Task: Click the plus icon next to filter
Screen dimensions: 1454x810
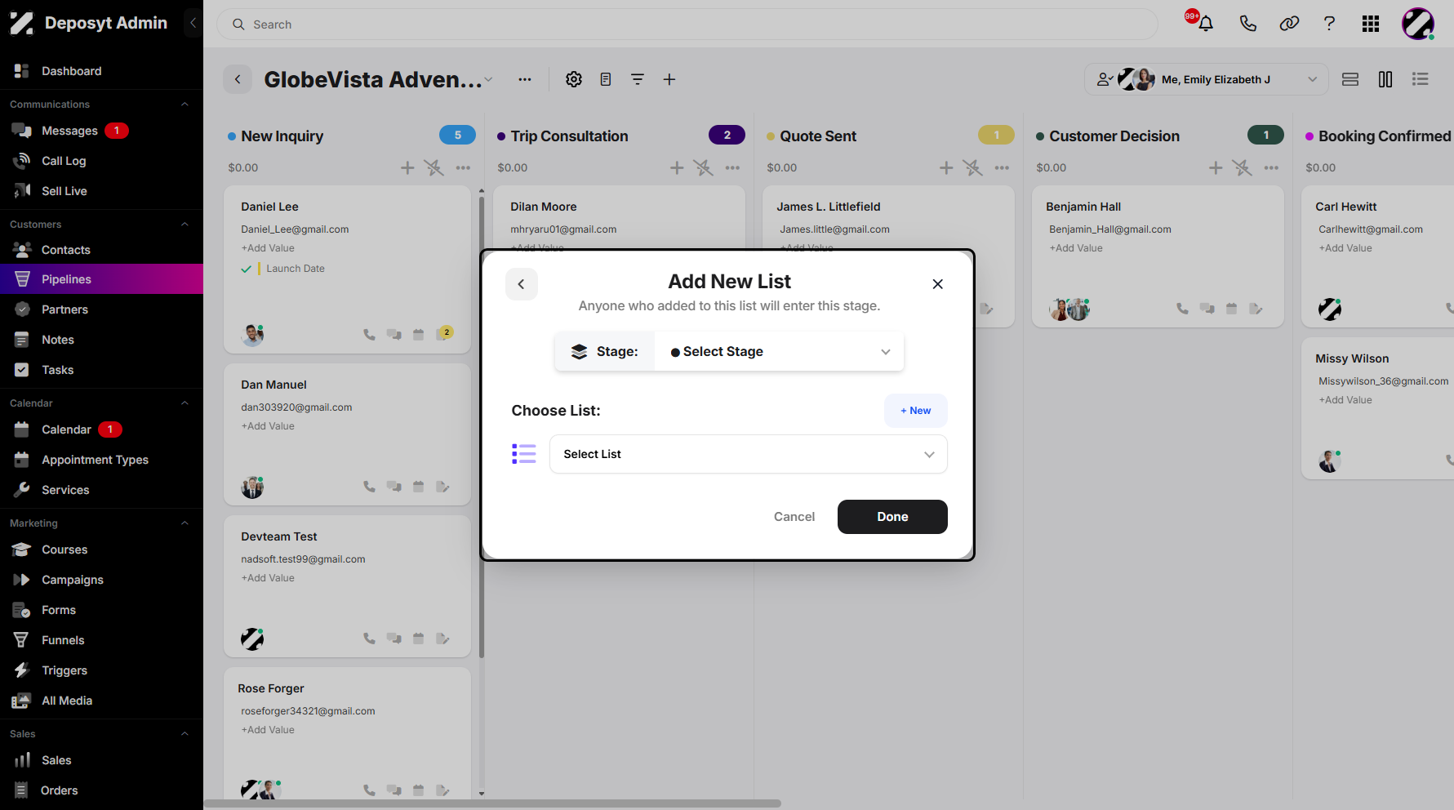Action: pos(669,79)
